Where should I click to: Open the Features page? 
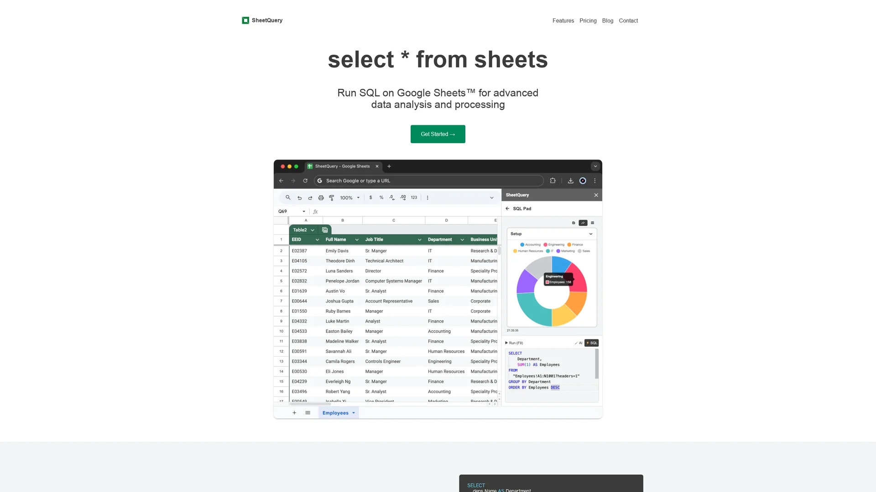tap(563, 21)
